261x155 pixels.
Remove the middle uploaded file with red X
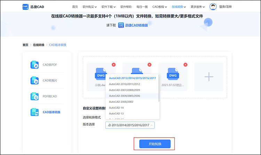point(150,65)
